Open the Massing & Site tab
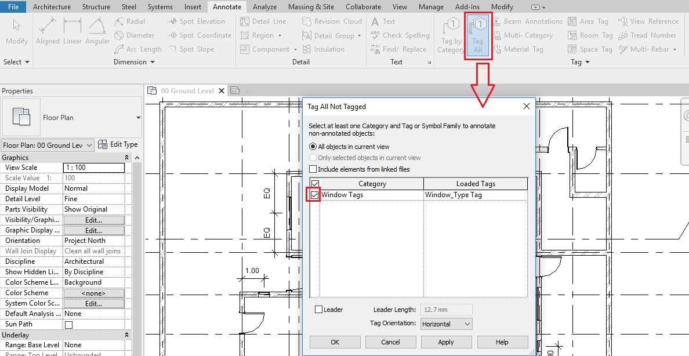689x356 pixels. 311,7
